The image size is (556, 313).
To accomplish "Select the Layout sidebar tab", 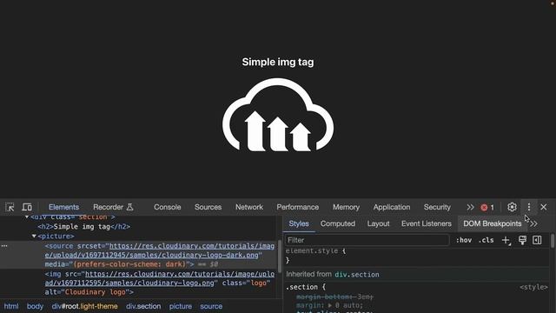I will (x=378, y=223).
